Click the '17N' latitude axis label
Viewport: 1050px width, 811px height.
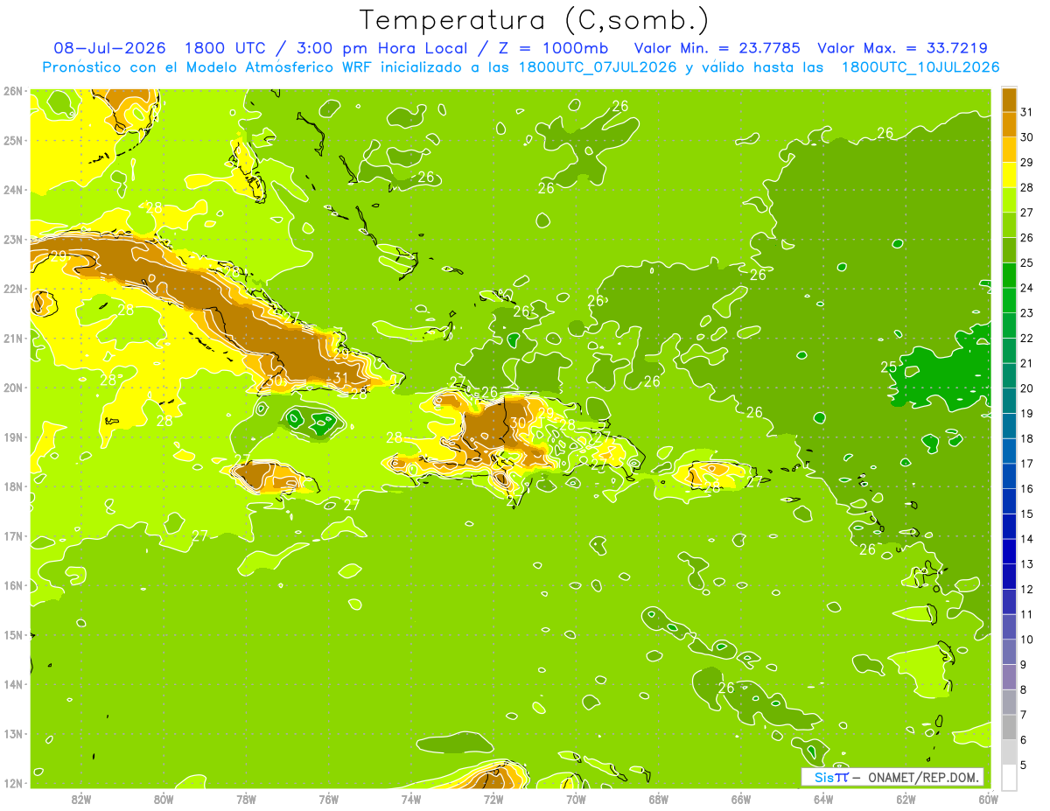[12, 536]
